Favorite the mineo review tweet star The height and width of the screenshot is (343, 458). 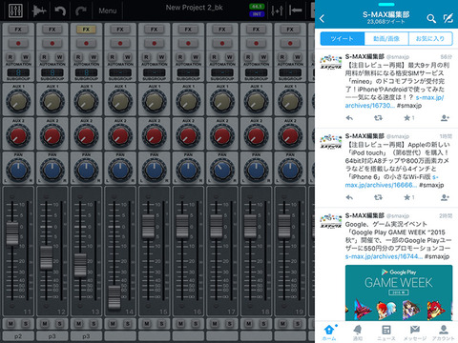406,118
